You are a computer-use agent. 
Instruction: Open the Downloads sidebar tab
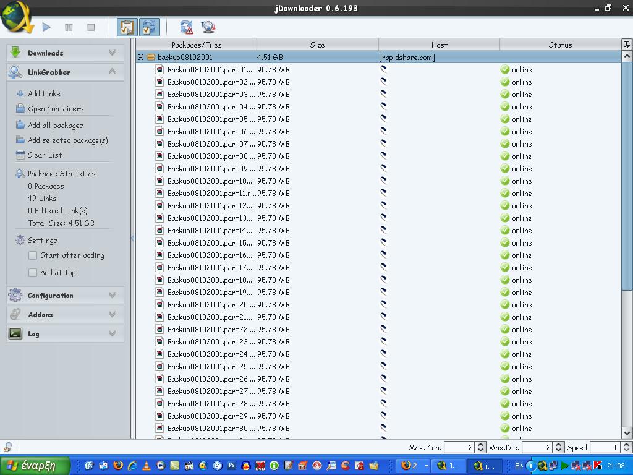[64, 53]
